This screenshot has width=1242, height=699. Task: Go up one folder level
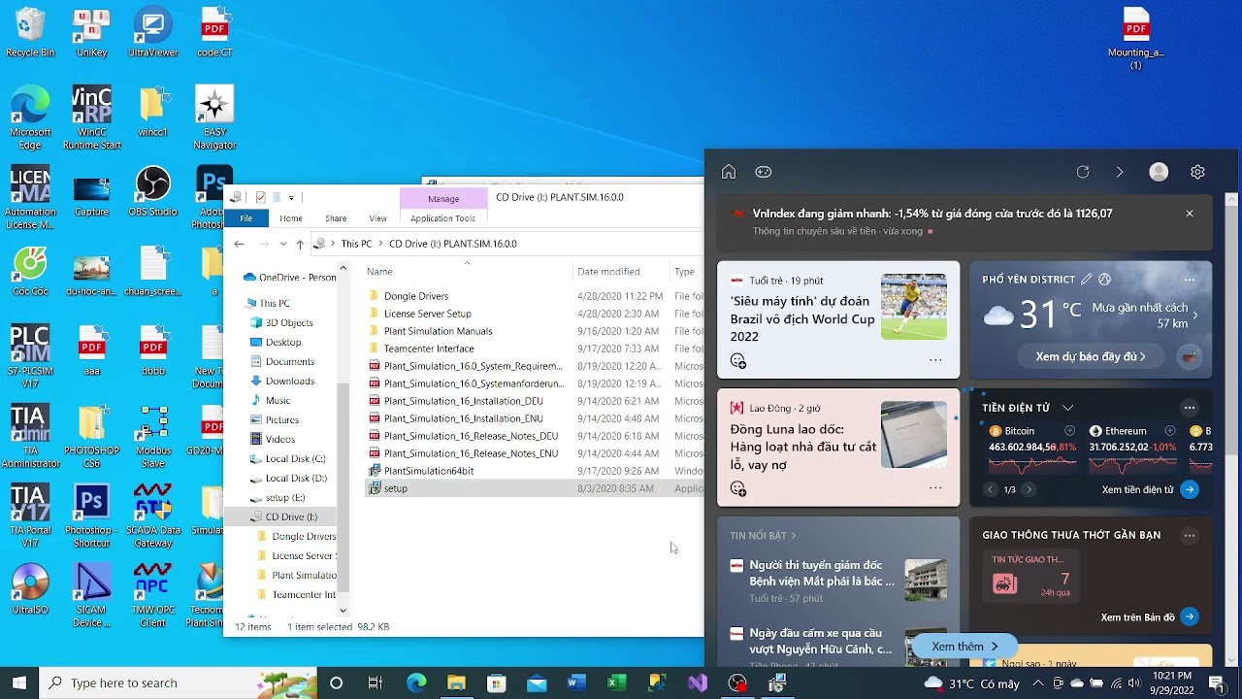[300, 244]
